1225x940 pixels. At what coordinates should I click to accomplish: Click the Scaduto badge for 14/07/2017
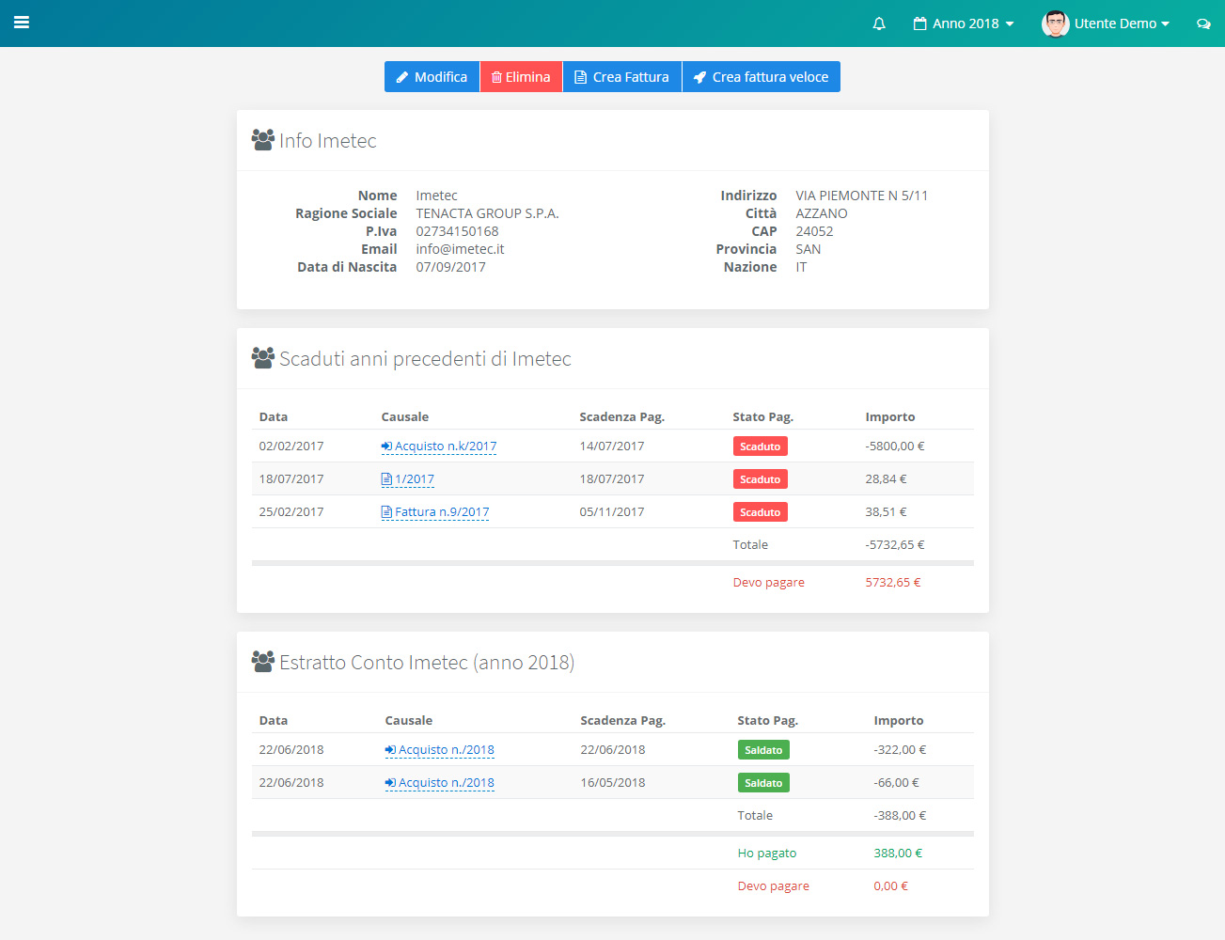tap(760, 446)
